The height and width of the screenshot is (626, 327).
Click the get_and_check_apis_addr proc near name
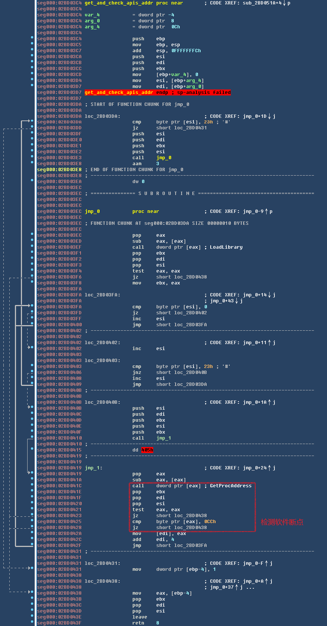(134, 3)
